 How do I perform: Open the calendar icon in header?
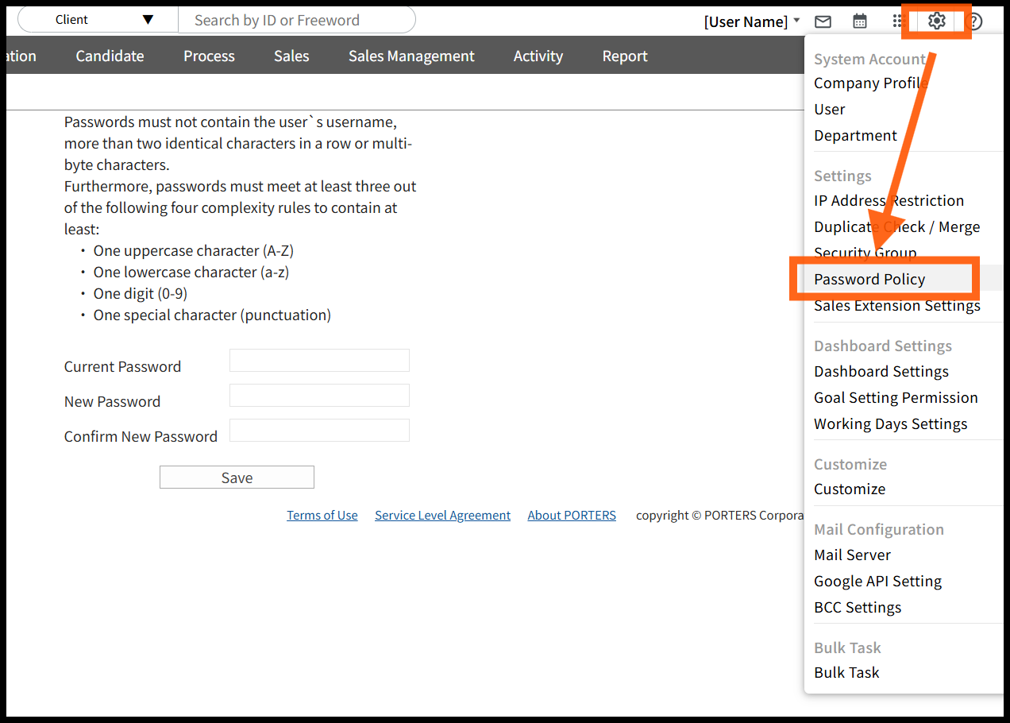click(x=860, y=21)
